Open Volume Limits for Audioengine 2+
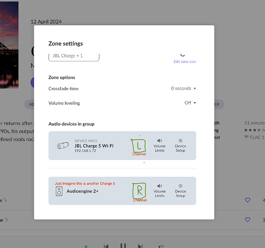Screen dimensions: 265x248 (x=159, y=191)
